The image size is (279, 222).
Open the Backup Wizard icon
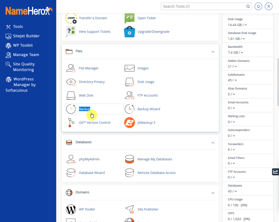click(x=129, y=109)
